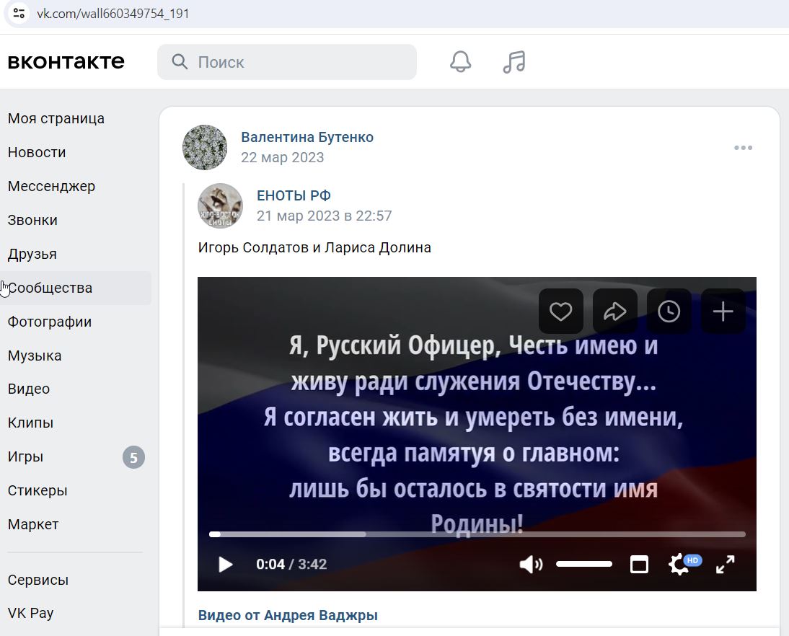
Task: Open Сервисы section
Action: pos(38,580)
